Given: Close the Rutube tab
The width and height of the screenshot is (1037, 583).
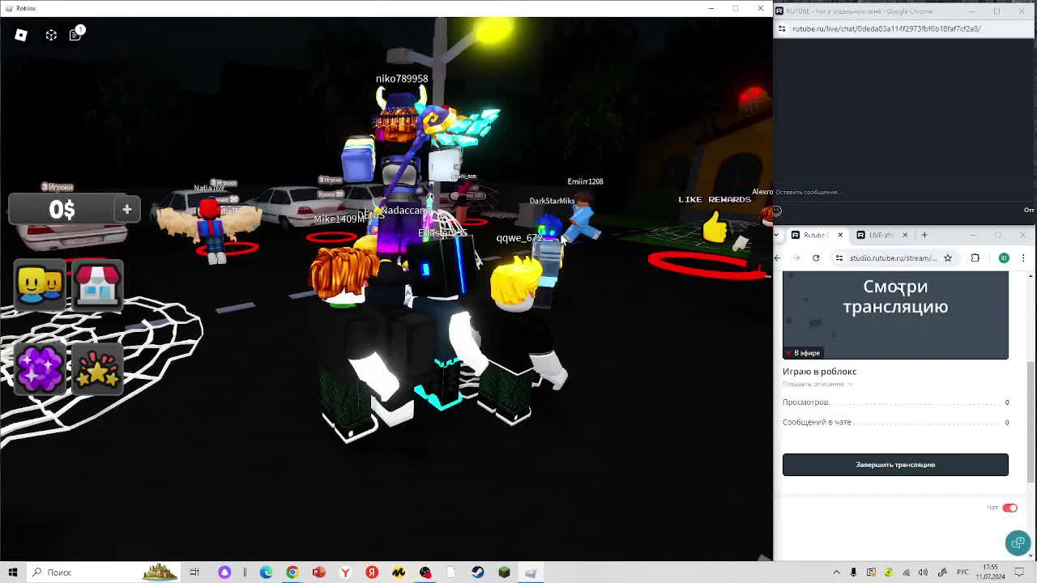Looking at the screenshot, I should [x=840, y=235].
